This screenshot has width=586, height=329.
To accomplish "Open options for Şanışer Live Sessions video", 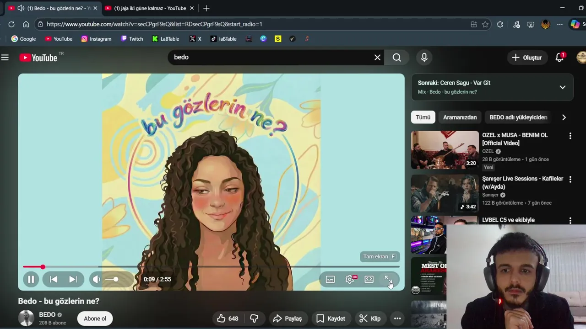I will 570,180.
